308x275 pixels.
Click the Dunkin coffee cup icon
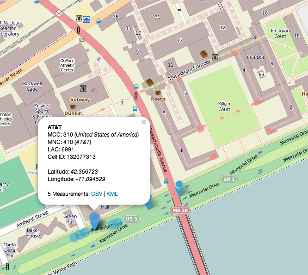(x=73, y=107)
